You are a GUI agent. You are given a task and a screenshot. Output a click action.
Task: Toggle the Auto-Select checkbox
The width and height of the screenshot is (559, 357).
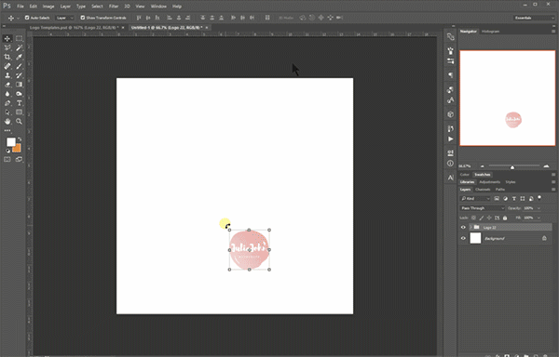coord(27,18)
